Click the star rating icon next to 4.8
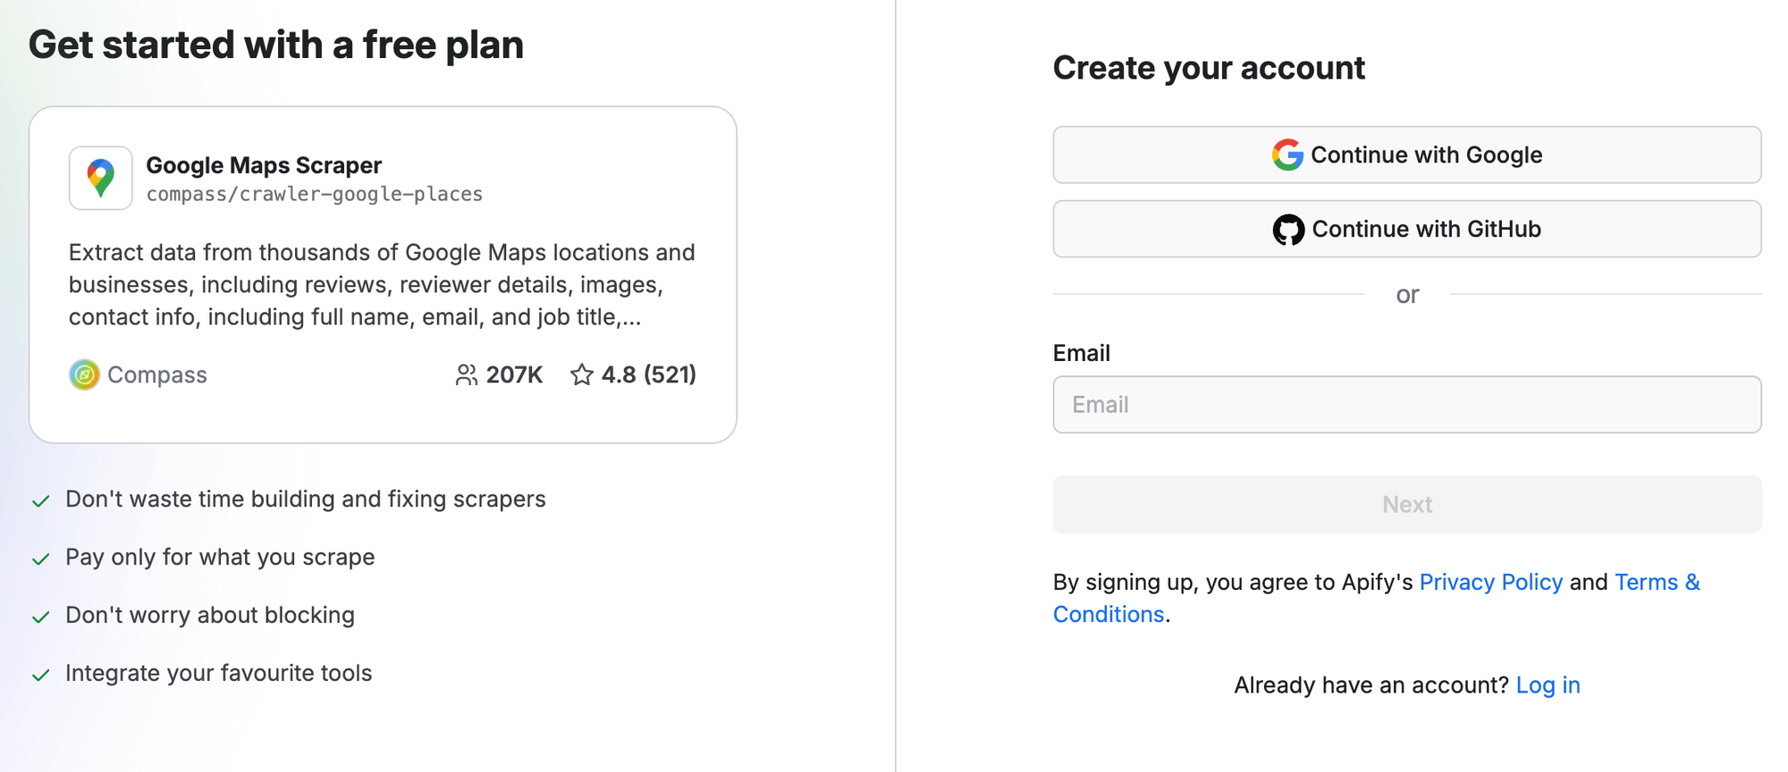The width and height of the screenshot is (1788, 772). click(x=584, y=375)
